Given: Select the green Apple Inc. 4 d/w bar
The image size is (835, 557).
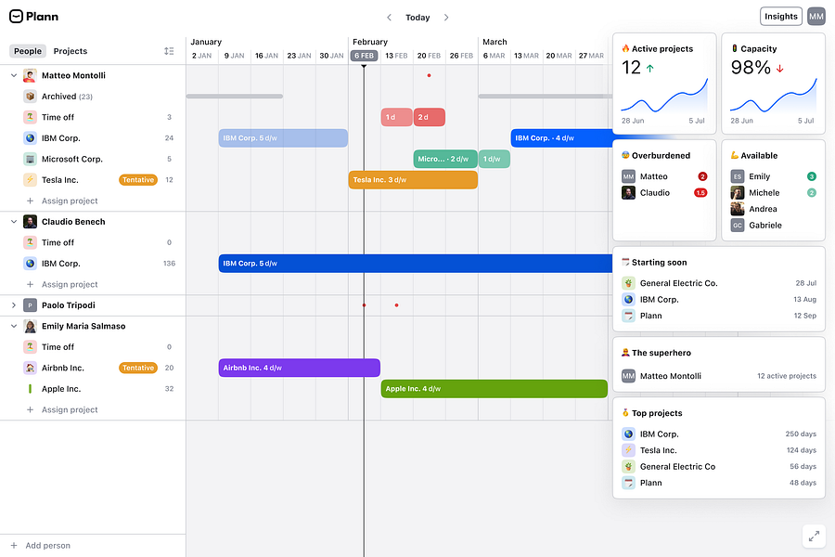Looking at the screenshot, I should (x=495, y=389).
